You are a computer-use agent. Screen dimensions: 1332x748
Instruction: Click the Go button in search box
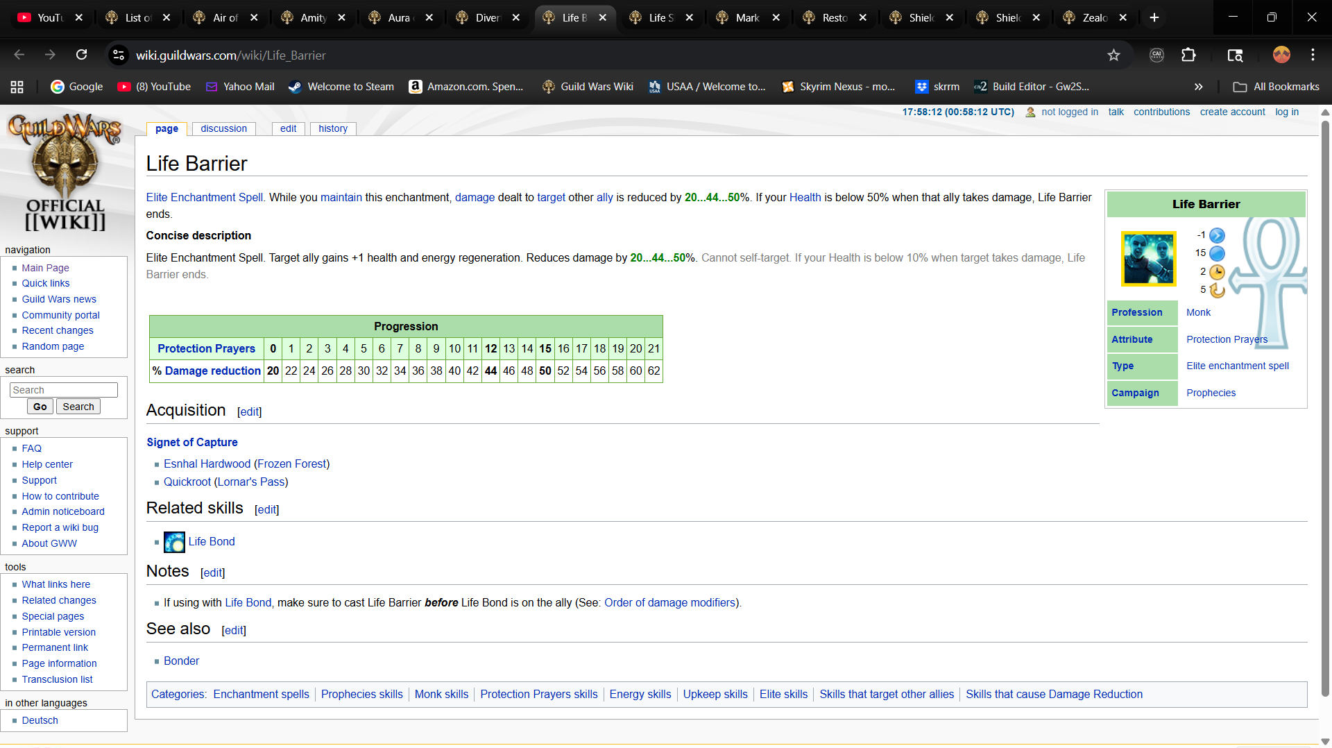40,407
